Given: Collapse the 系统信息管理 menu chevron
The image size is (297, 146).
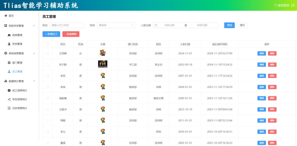Looking at the screenshot, I should coord(34,53).
